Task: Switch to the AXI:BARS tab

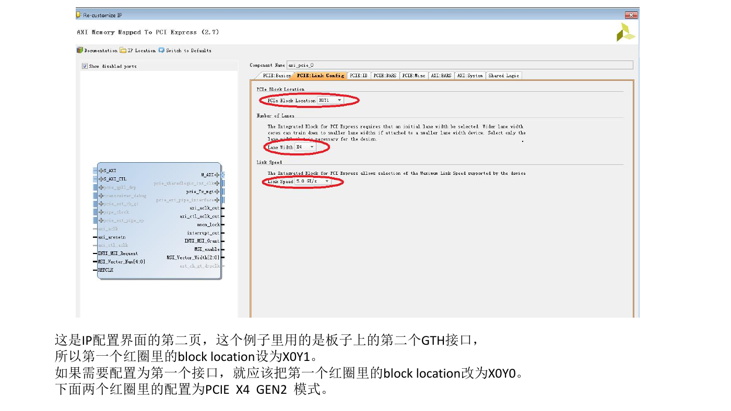Action: (x=441, y=76)
